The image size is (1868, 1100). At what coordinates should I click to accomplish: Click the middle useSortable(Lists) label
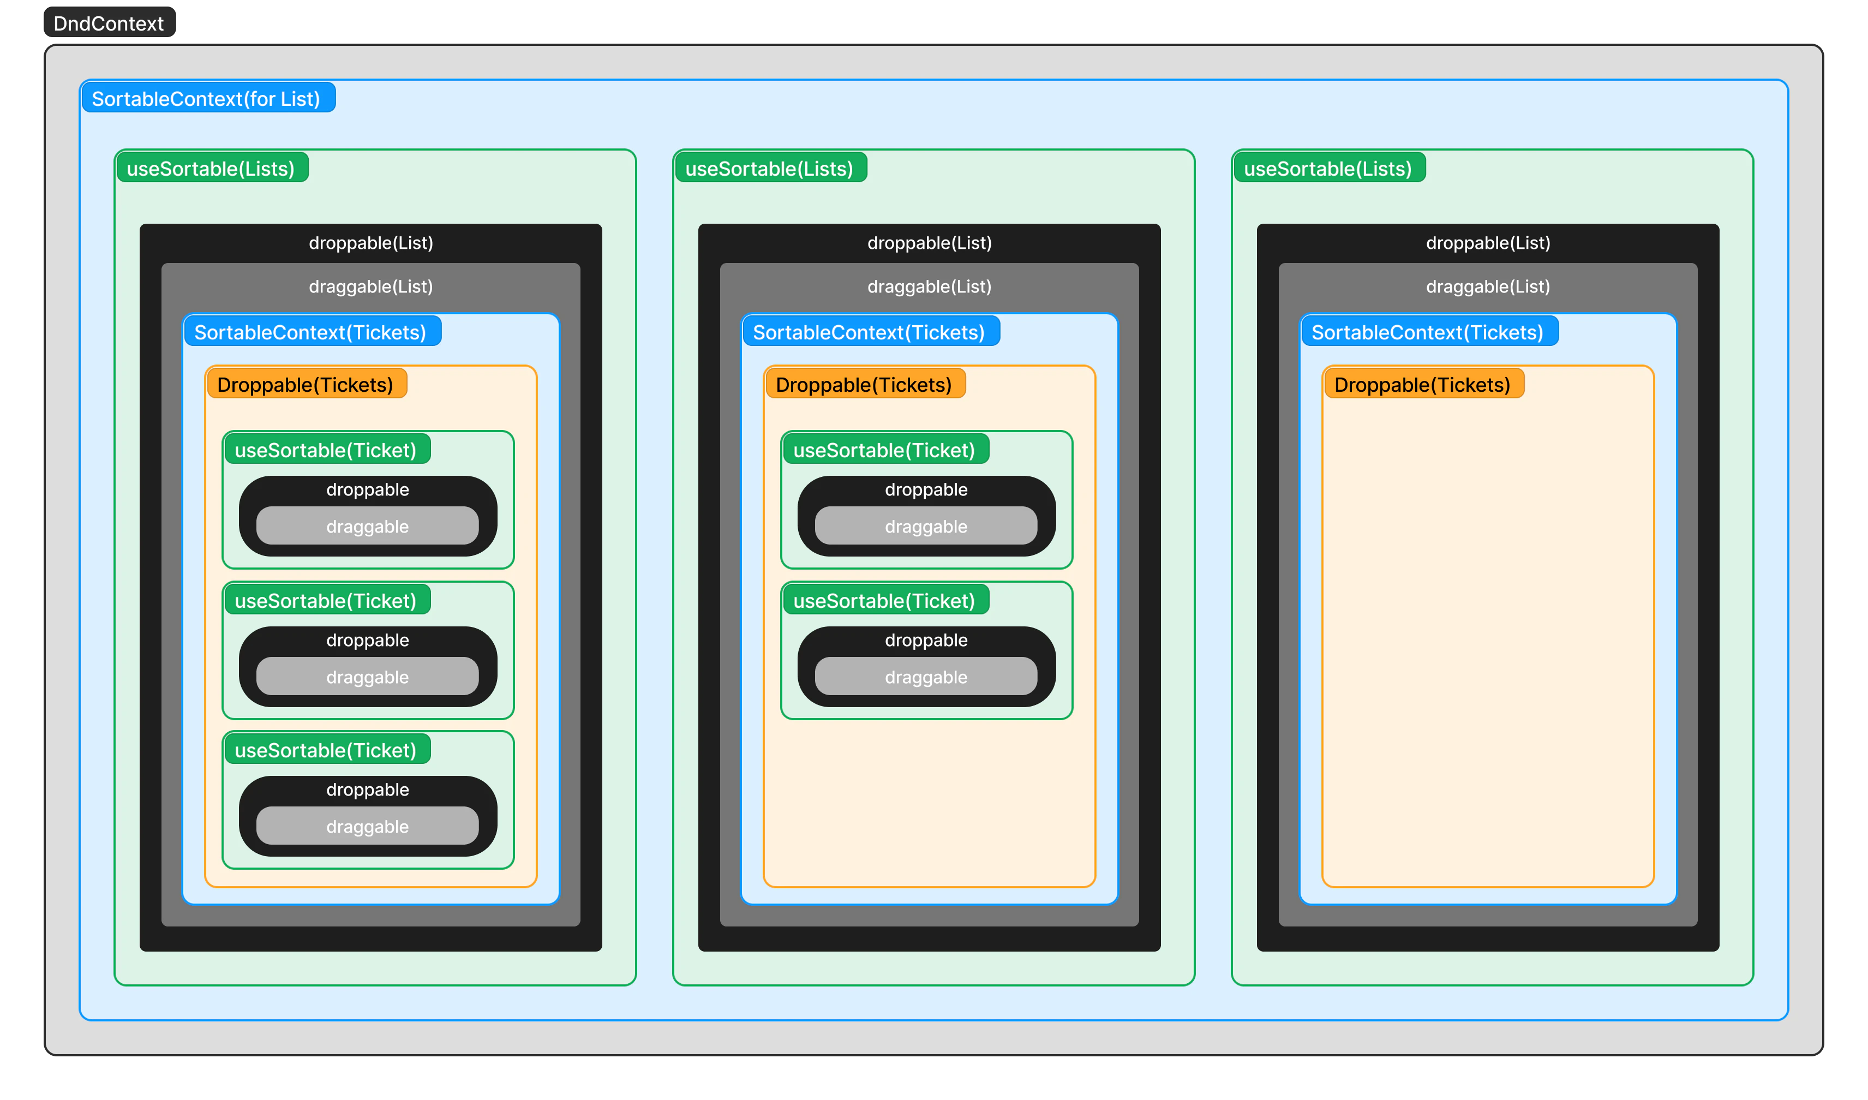click(x=769, y=168)
